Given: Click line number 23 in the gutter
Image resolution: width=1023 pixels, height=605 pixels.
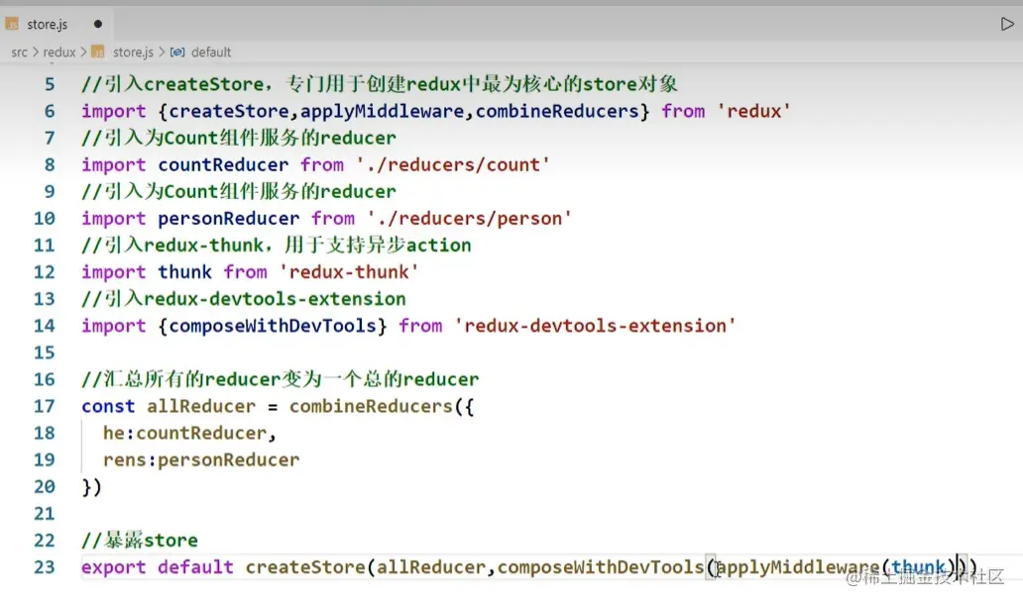Looking at the screenshot, I should coord(45,567).
